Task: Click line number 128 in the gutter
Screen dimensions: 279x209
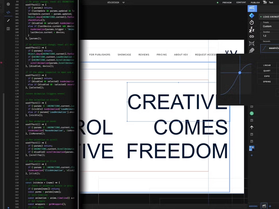Action: point(17,91)
